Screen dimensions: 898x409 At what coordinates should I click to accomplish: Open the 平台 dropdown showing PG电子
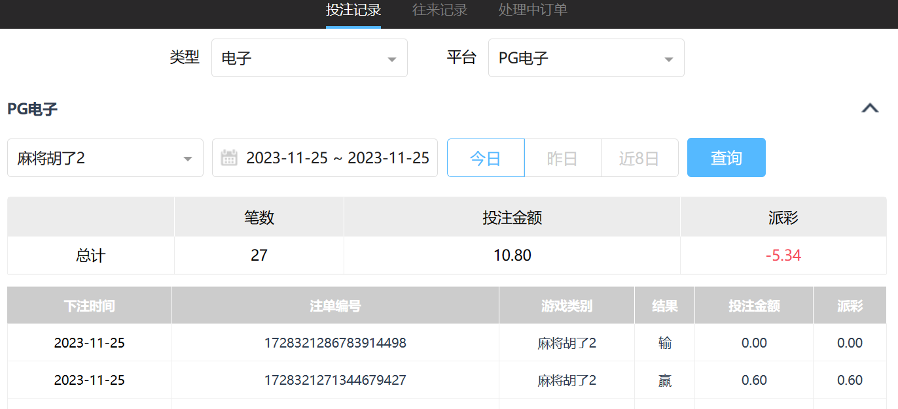click(x=586, y=58)
